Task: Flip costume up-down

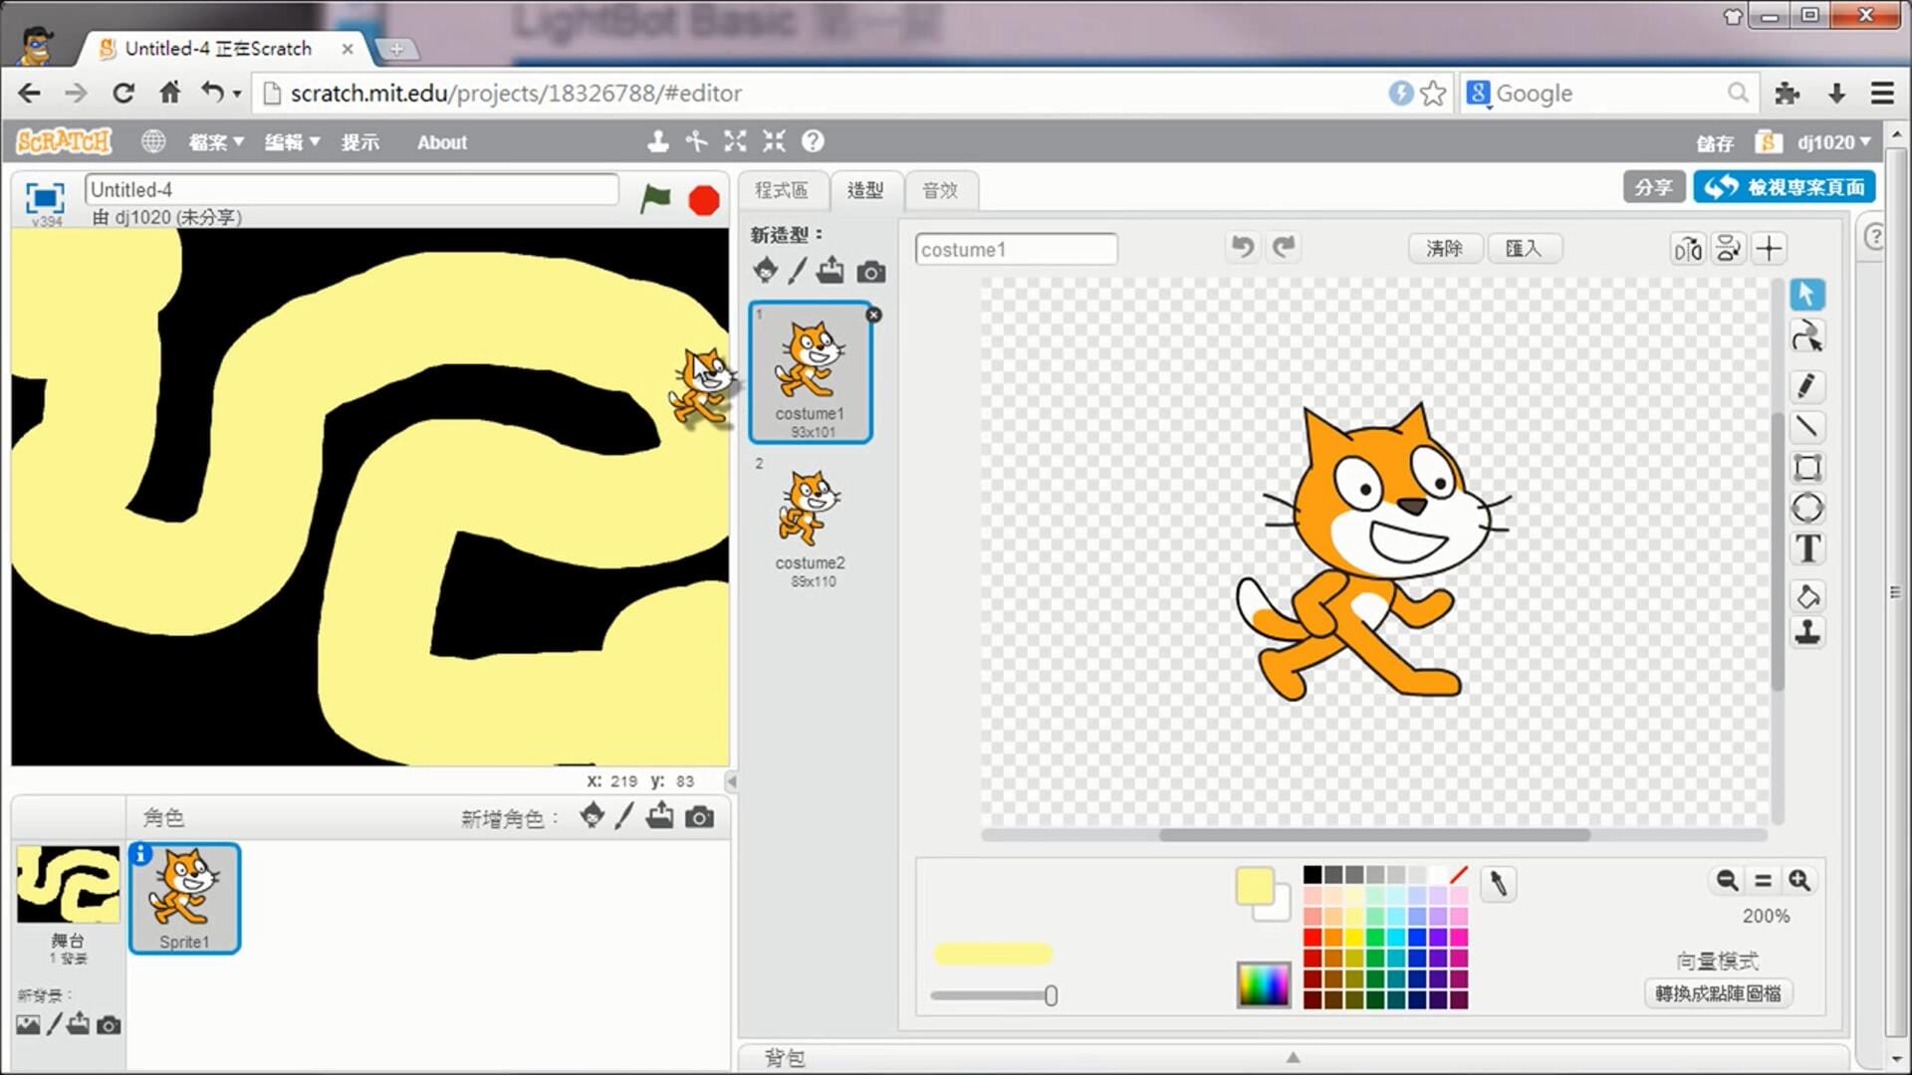Action: point(1729,248)
